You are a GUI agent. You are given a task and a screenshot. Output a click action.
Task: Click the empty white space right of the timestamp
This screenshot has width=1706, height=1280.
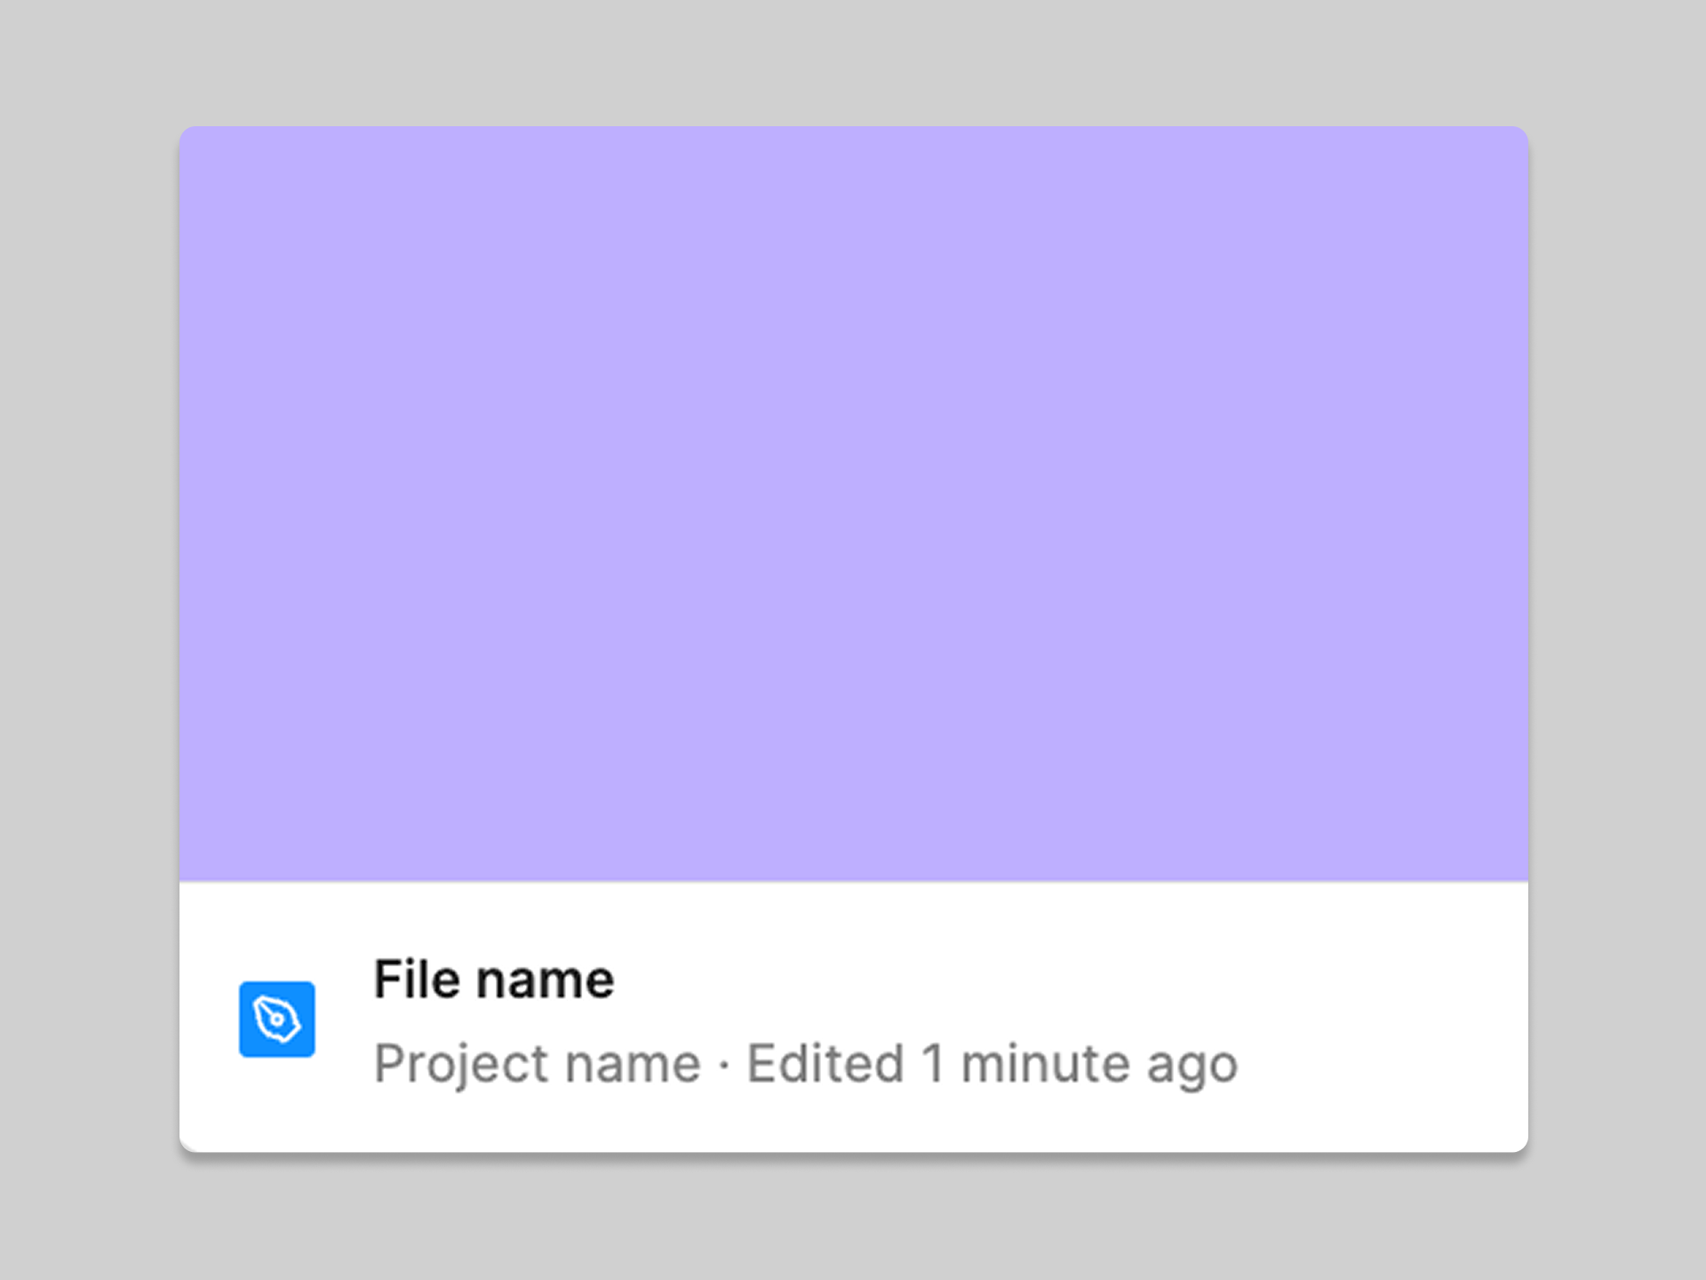(x=1377, y=1063)
